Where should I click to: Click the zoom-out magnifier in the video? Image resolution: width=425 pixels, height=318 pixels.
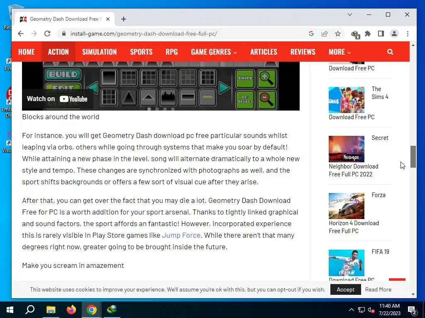pos(267,100)
